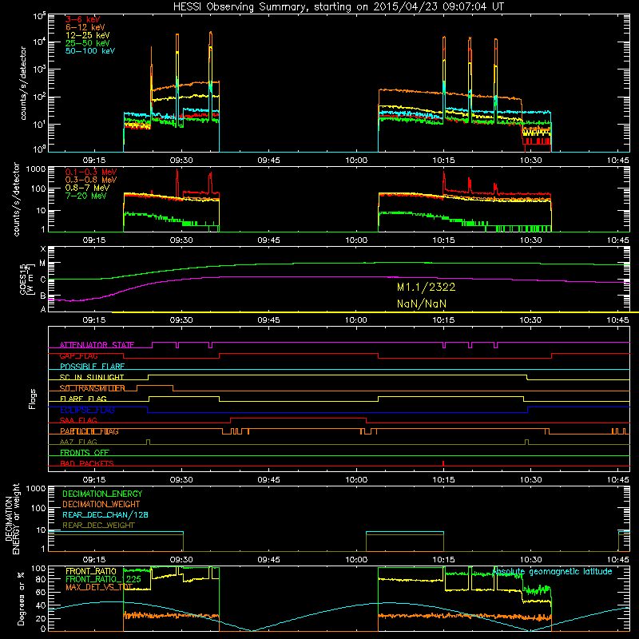Select the SAA_FLAG label
The image size is (639, 639).
click(x=78, y=420)
